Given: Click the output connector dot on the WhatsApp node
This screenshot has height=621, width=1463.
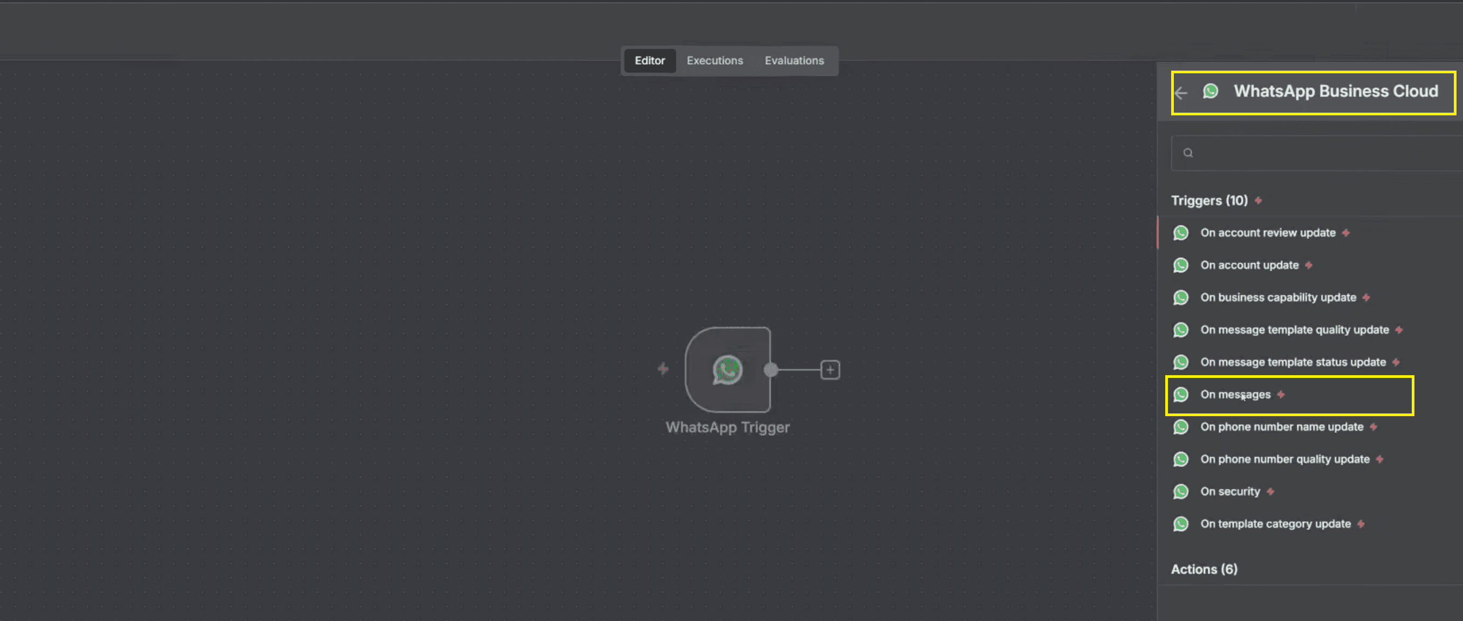Looking at the screenshot, I should [771, 370].
